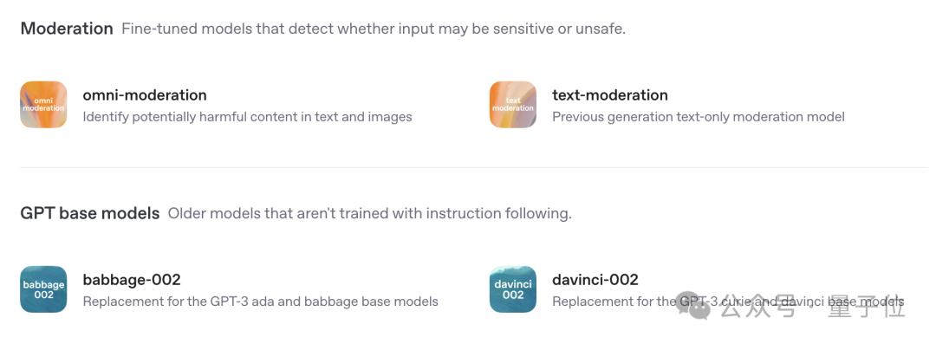The height and width of the screenshot is (344, 936).
Task: Click the 'Fine-tuned models that detect' subtitle
Action: coord(374,29)
